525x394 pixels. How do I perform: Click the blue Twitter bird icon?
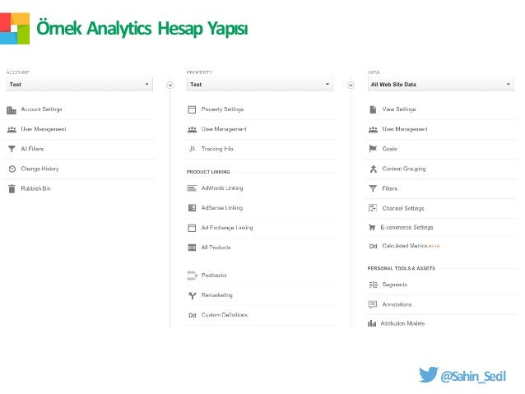click(428, 374)
